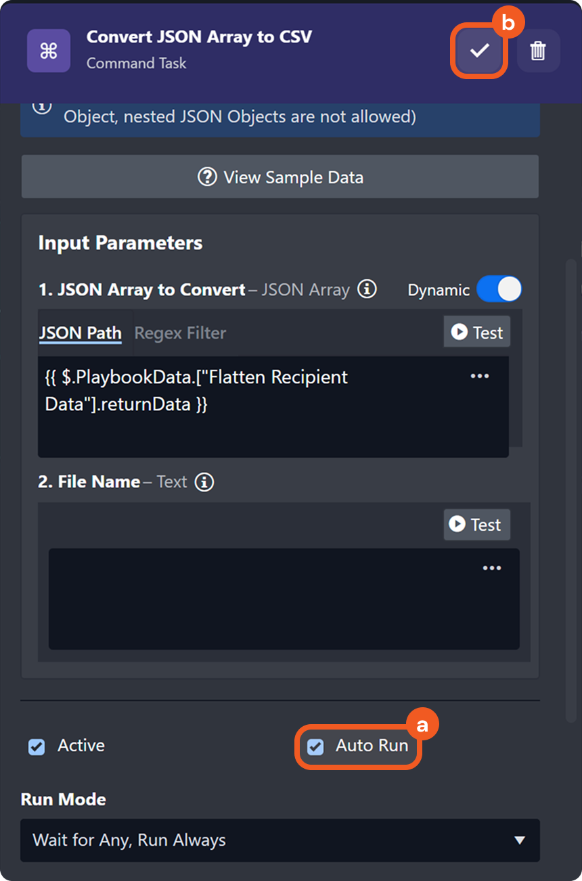
Task: Switch to the Regex Filter tab
Action: click(x=180, y=333)
